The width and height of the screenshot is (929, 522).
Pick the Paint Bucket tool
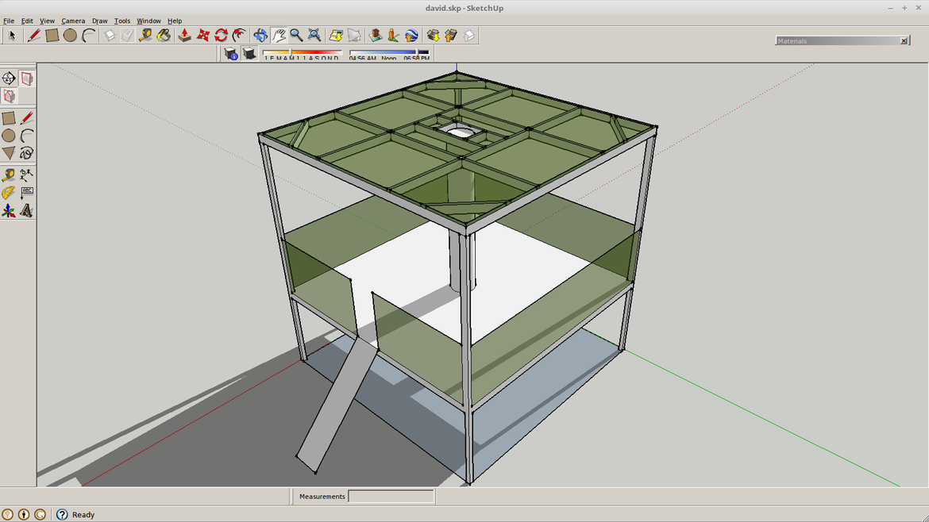coord(164,35)
